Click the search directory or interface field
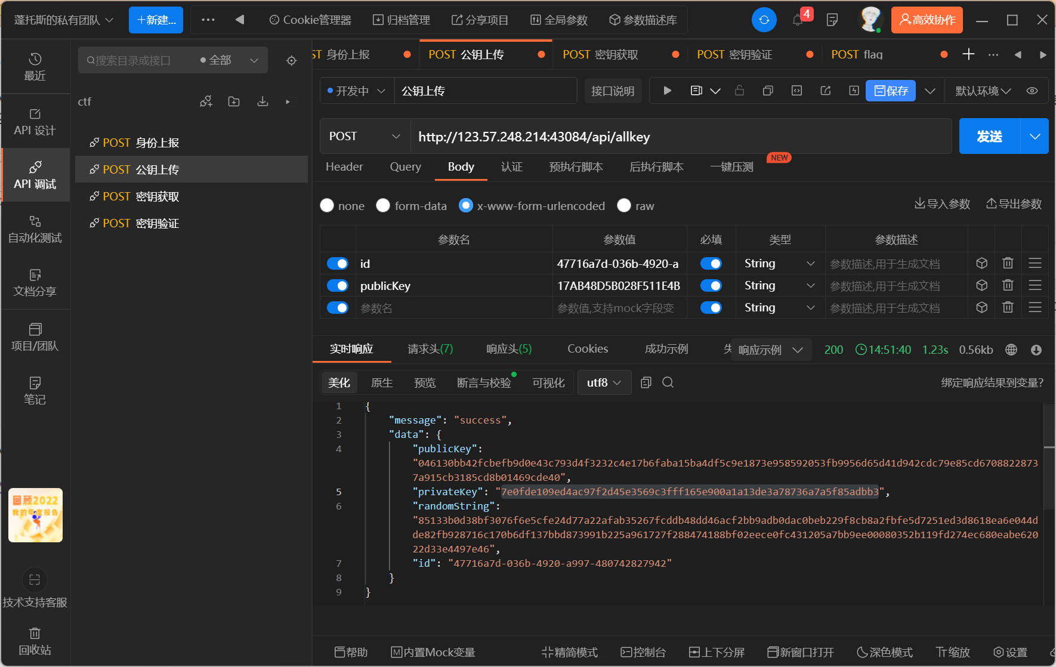The image size is (1056, 667). coord(137,60)
